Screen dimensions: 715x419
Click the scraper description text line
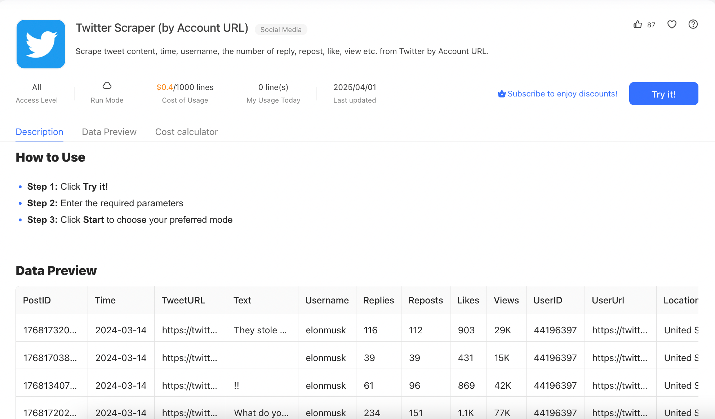[282, 51]
